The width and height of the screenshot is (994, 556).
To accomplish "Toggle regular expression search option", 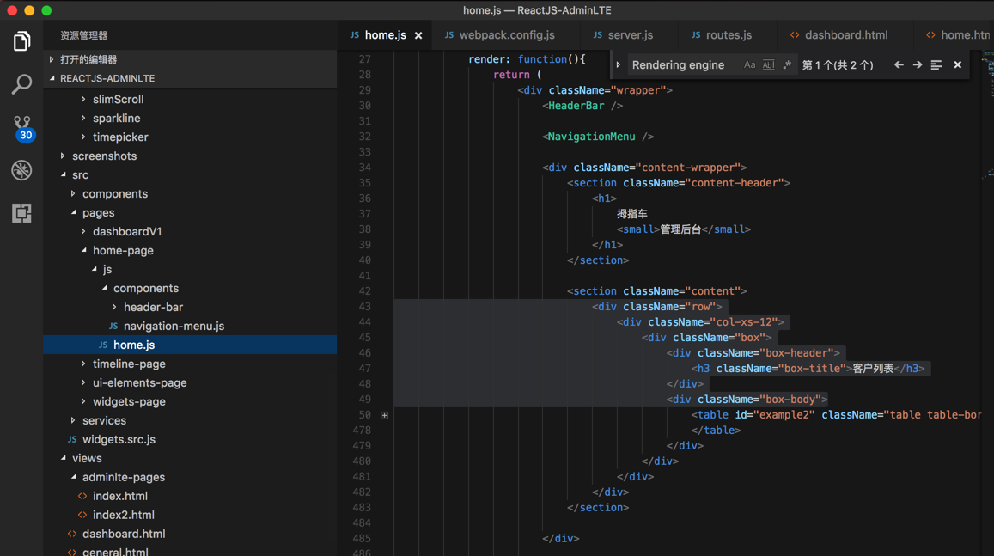I will (787, 65).
